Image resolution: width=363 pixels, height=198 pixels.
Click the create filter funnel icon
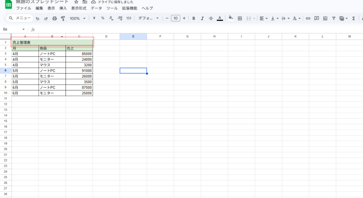tap(334, 18)
